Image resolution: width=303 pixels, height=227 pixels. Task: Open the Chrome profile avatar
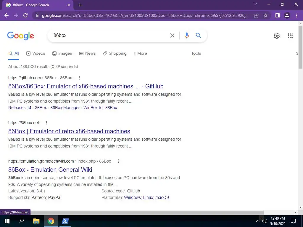point(287,15)
